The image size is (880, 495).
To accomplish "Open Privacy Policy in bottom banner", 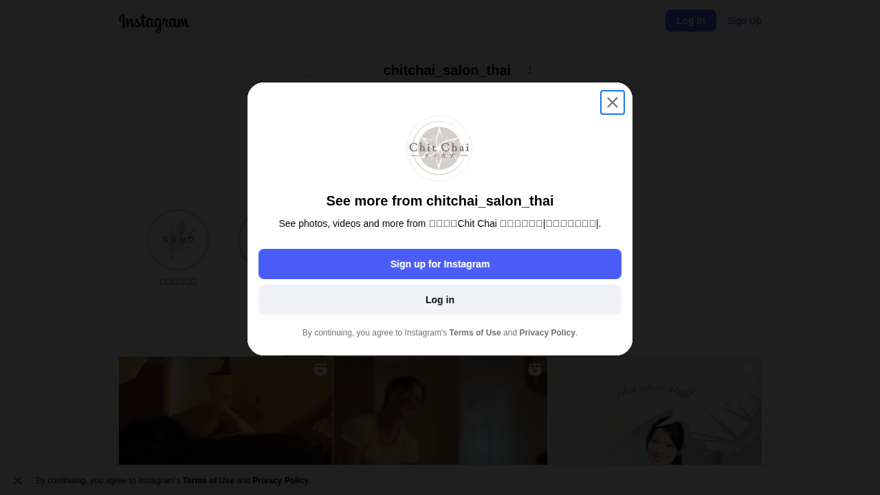I will click(280, 481).
